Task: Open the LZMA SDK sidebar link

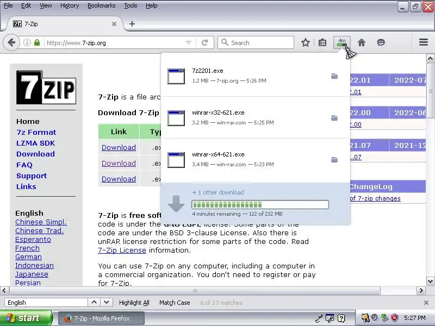Action: [x=35, y=143]
